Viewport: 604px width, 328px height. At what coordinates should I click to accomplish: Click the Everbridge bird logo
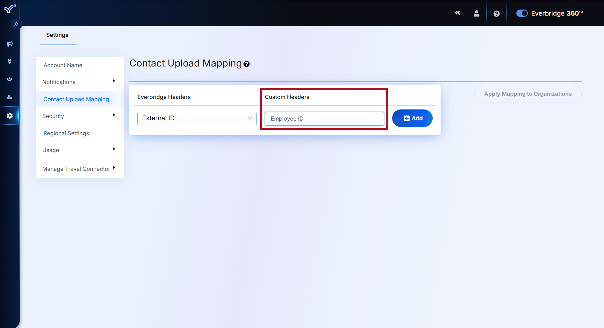point(10,9)
